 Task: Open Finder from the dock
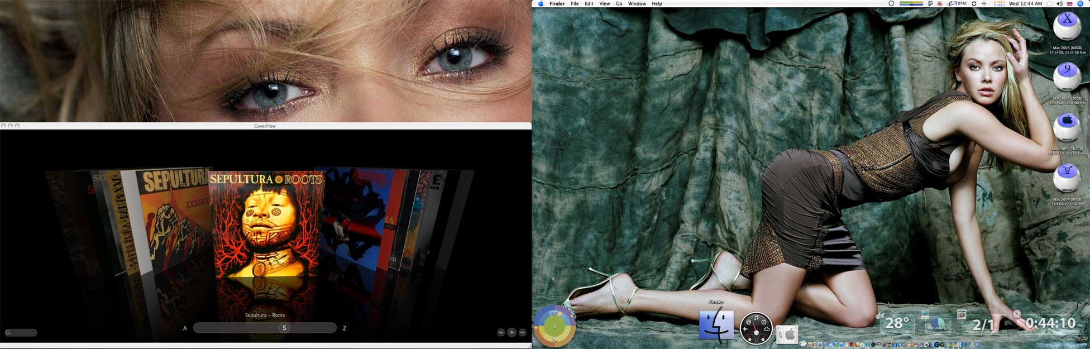coord(716,326)
